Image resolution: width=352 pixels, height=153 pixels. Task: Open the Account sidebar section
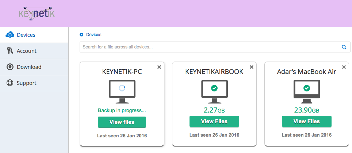point(34,51)
